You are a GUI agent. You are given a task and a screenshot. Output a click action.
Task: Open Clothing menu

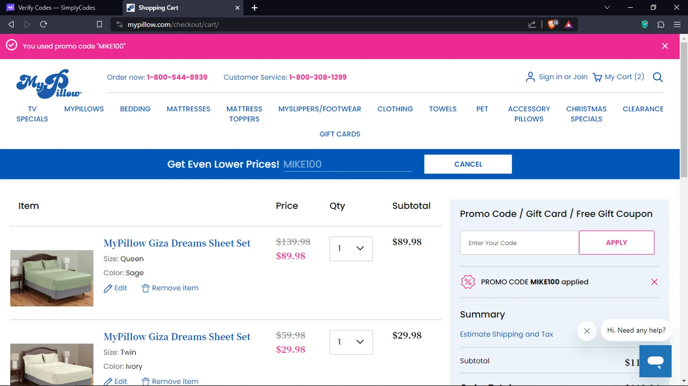point(395,109)
